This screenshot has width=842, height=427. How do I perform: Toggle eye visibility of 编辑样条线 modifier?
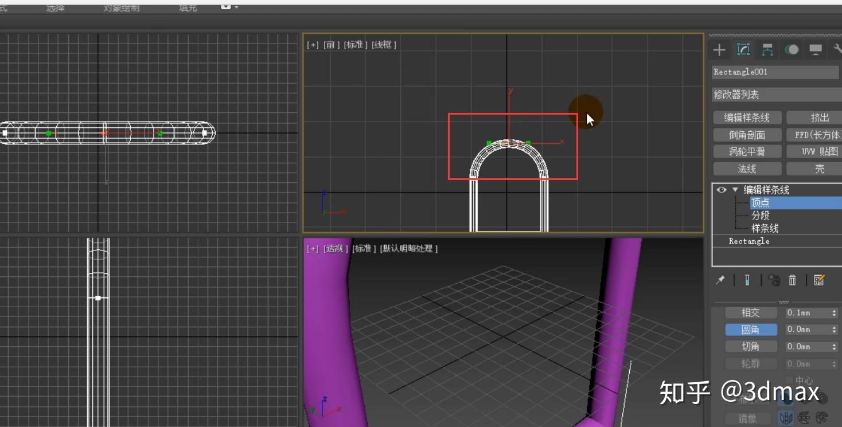722,190
